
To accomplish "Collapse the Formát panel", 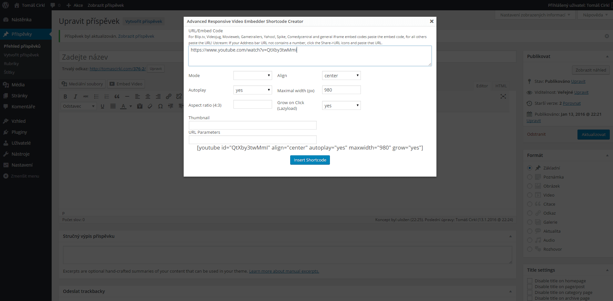I will click(607, 155).
